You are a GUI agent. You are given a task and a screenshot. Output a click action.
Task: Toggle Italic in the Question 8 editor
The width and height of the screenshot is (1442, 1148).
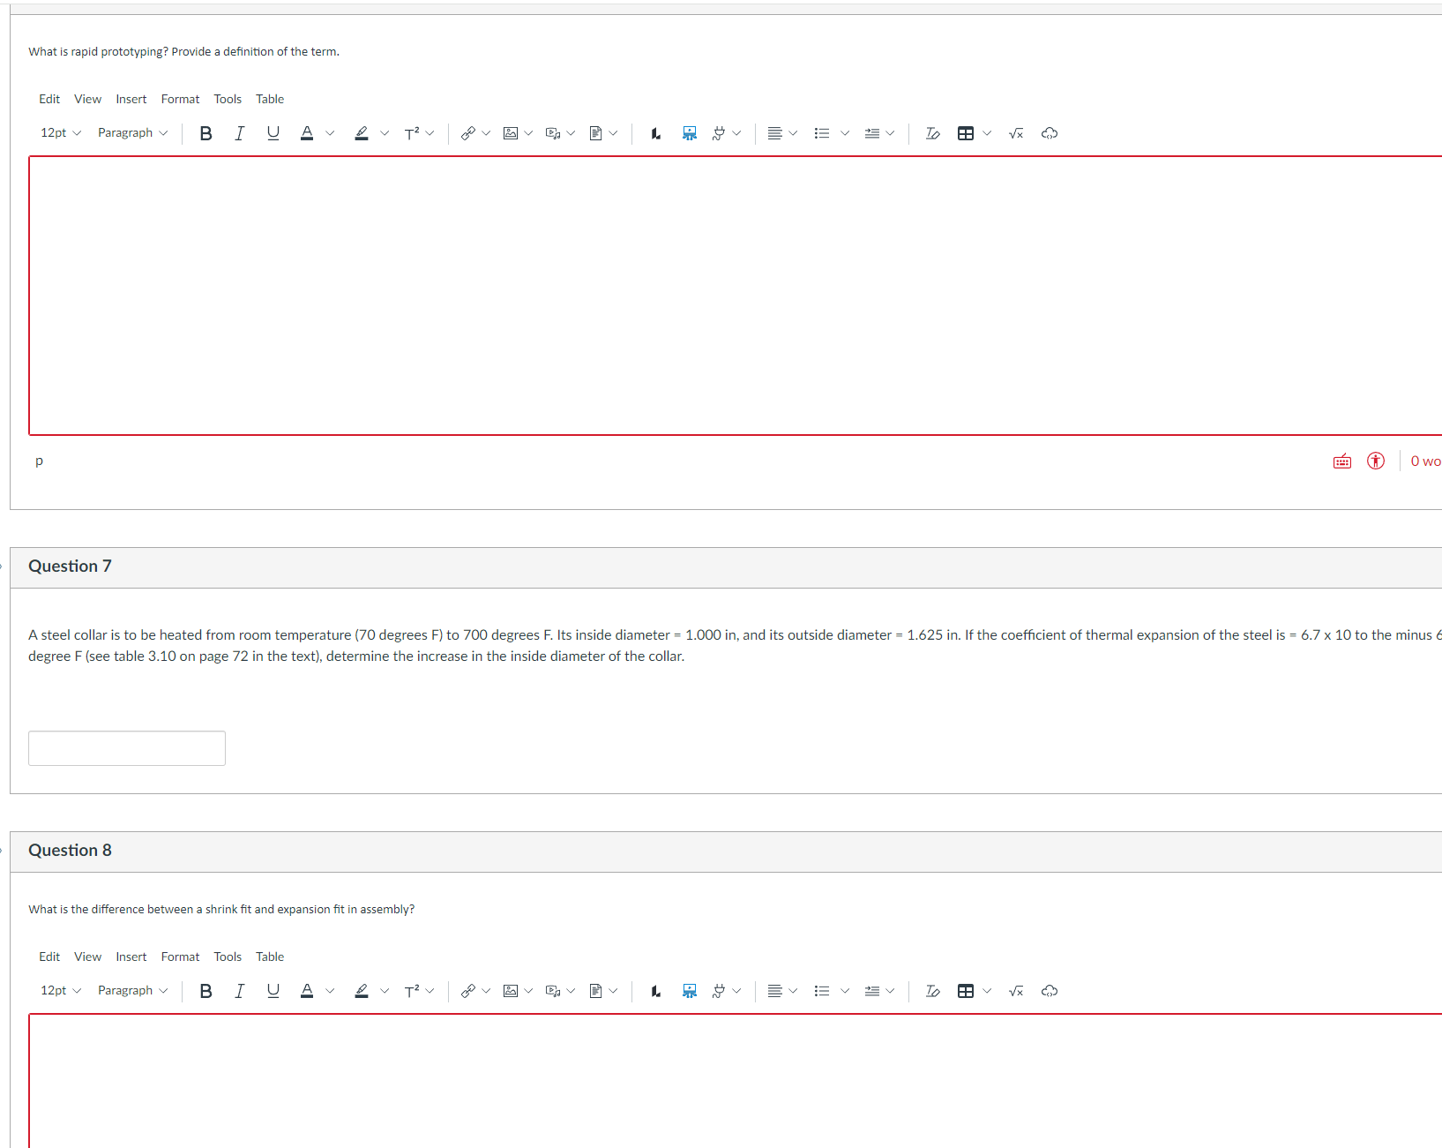click(239, 991)
